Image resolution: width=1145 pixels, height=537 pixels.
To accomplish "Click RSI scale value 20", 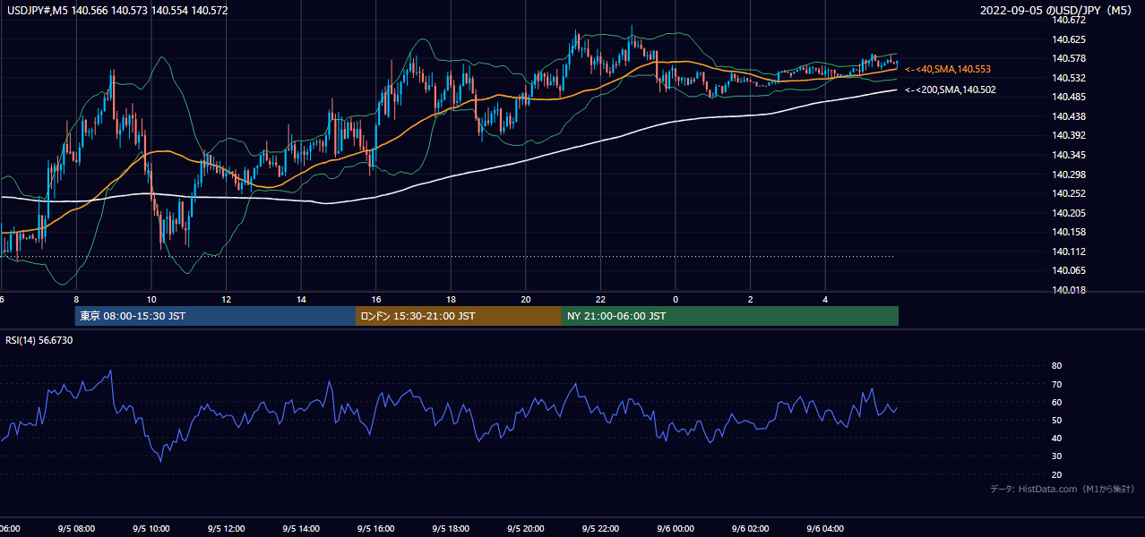I will pyautogui.click(x=1056, y=474).
